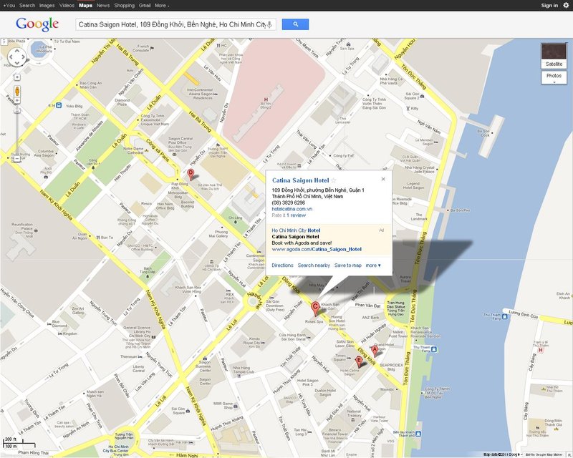Open Gmail from the top bar
Screen dimensions: 573x458
(145, 6)
